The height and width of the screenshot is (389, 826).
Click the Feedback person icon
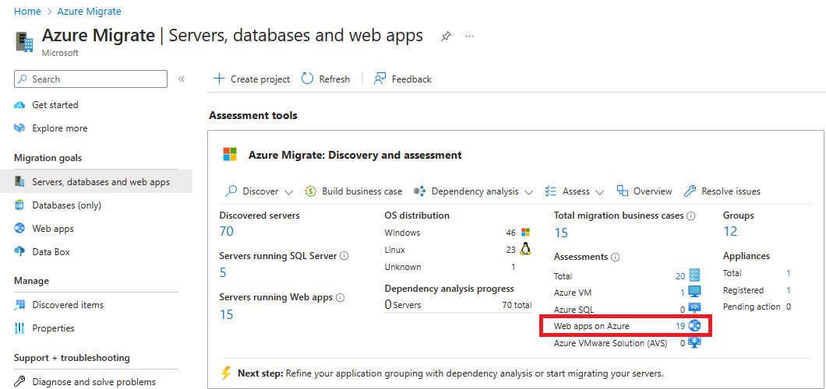[379, 79]
